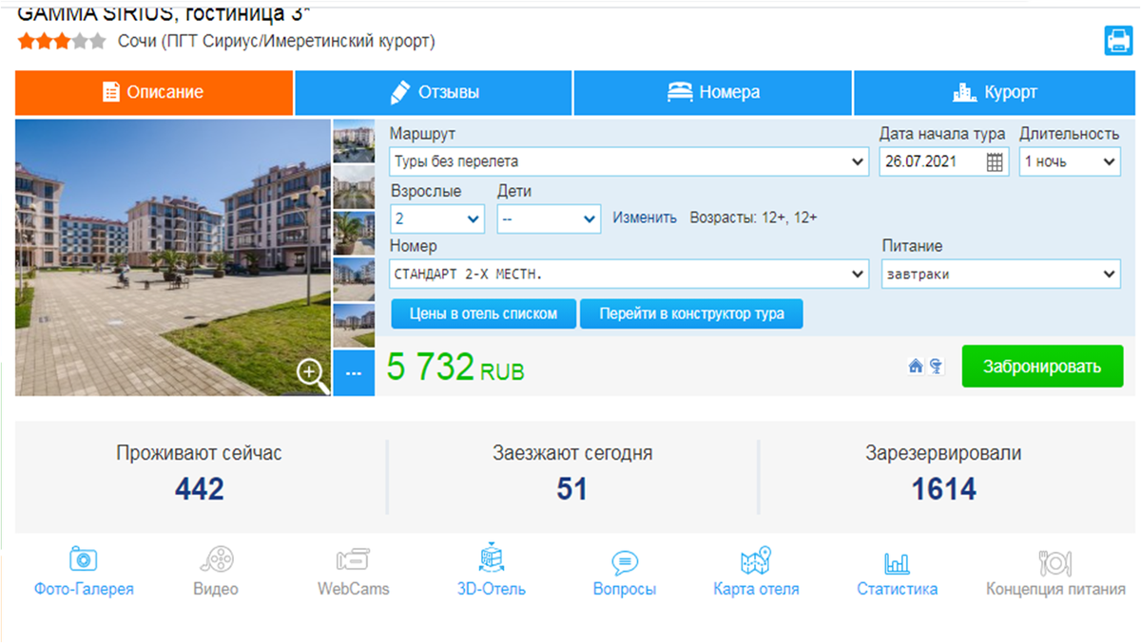The width and height of the screenshot is (1141, 643).
Task: Click the hotel star rating
Action: coord(62,41)
